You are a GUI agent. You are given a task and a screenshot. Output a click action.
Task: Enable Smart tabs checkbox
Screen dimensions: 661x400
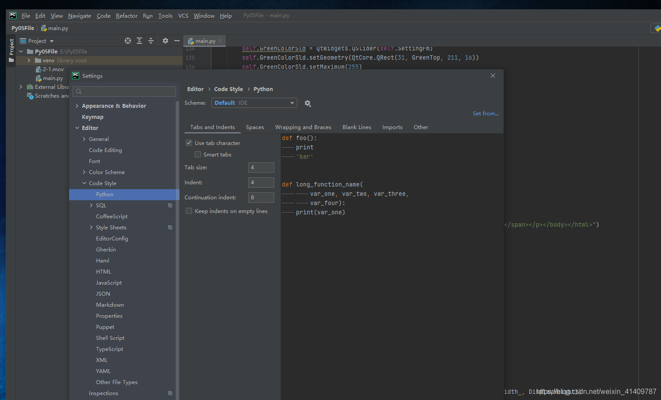coord(198,154)
